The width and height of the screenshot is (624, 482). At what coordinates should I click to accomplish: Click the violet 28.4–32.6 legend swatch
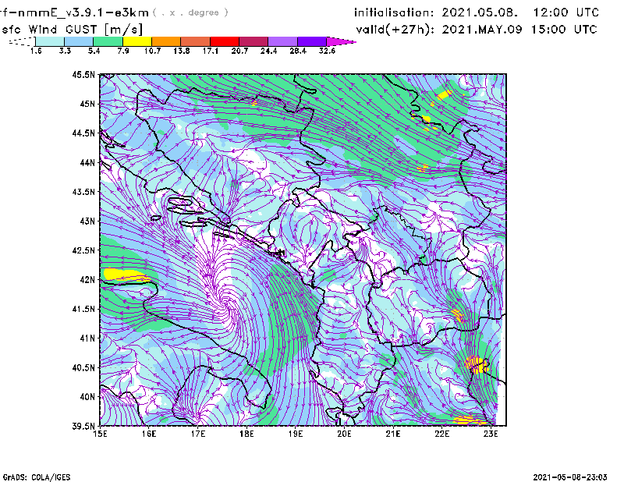[312, 41]
